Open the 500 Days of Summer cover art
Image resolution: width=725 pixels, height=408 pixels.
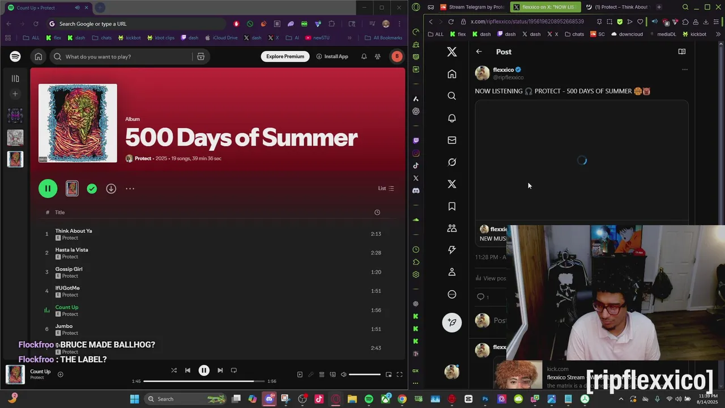(78, 123)
